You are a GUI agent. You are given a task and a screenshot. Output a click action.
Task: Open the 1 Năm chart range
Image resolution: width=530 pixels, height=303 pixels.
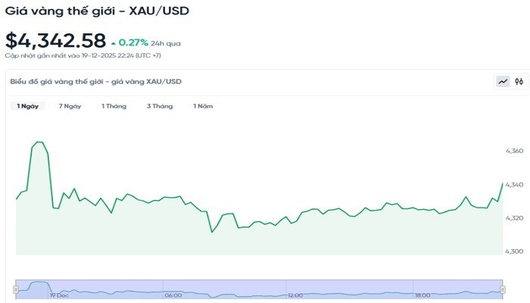203,106
